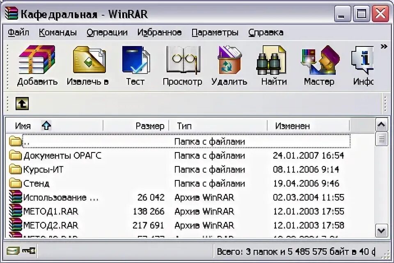Open the Операции menu

(x=107, y=32)
